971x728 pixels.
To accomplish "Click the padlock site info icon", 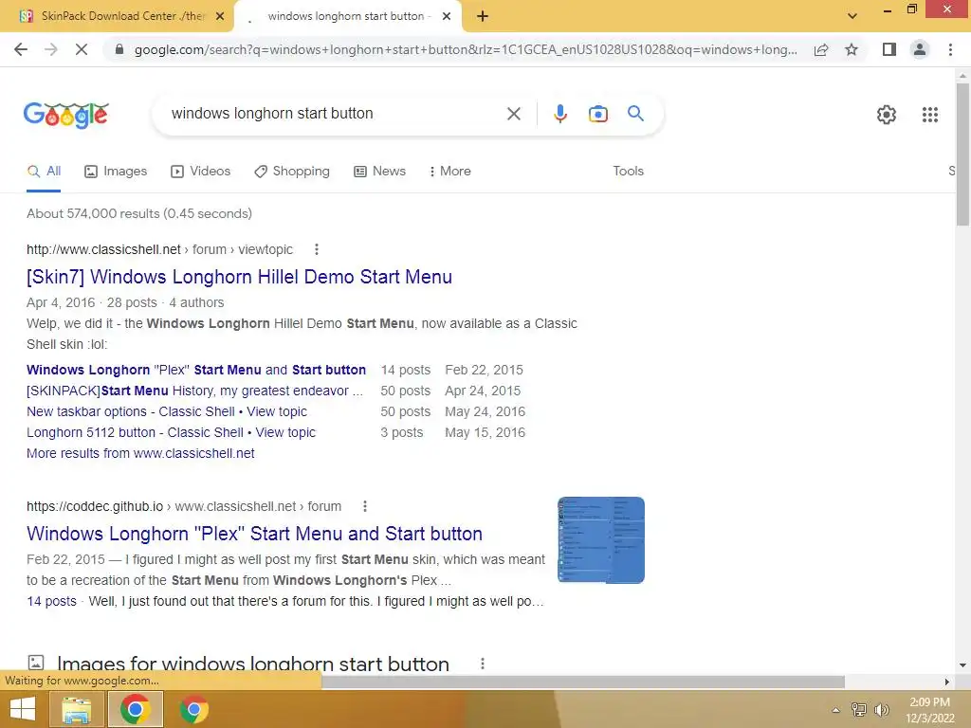I will tap(119, 49).
